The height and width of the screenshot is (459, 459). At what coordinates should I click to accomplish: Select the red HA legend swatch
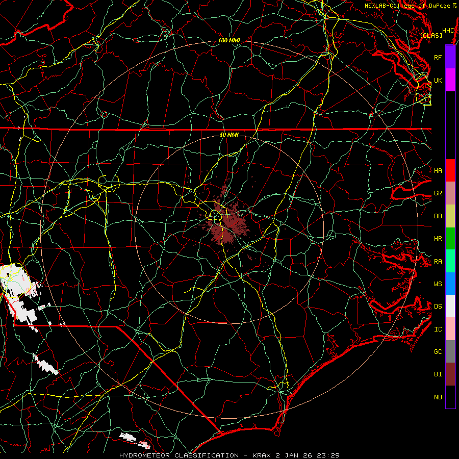point(450,170)
